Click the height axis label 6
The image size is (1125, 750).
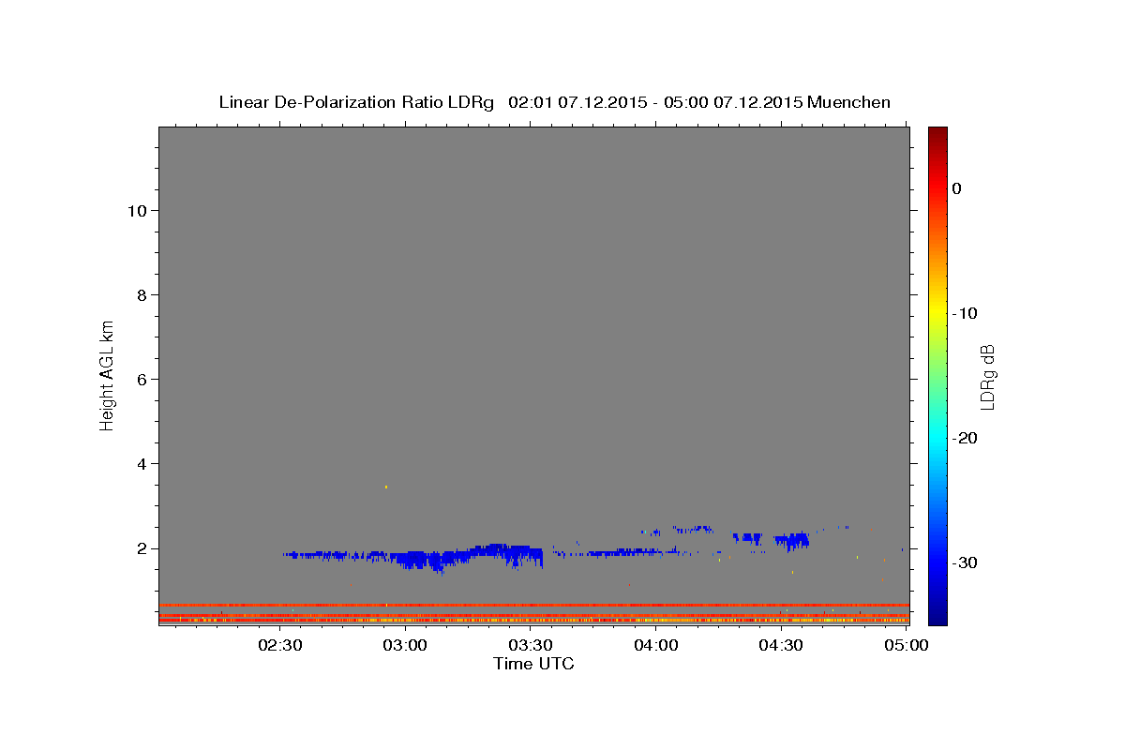[x=141, y=380]
